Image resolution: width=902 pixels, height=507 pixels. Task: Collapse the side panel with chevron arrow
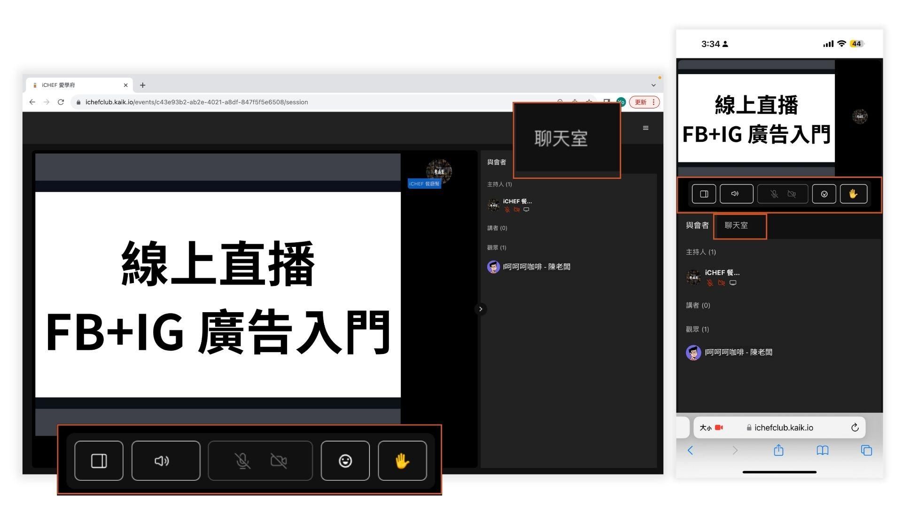pyautogui.click(x=480, y=309)
